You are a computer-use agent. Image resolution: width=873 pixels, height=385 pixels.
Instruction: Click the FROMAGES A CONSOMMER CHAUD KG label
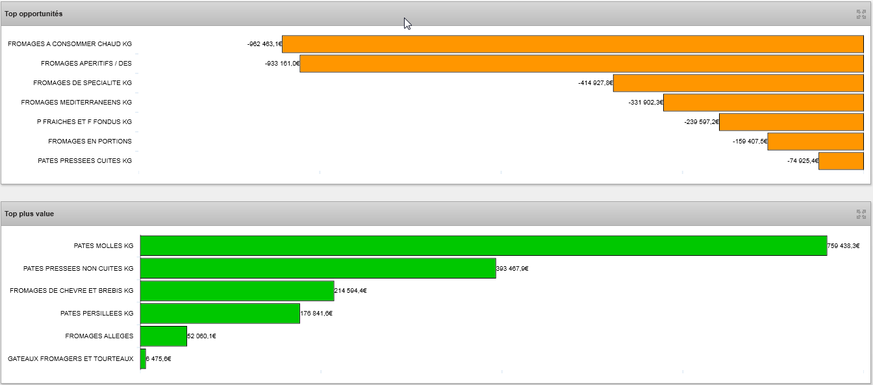coord(70,44)
